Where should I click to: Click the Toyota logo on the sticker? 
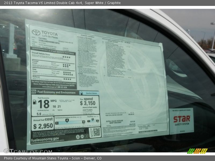(x=36, y=32)
